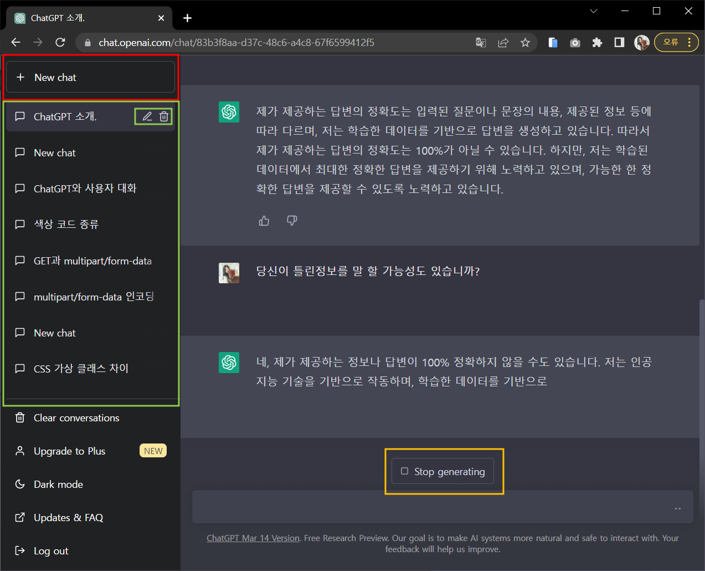Toggle Dark mode
The image size is (705, 571).
click(x=90, y=484)
